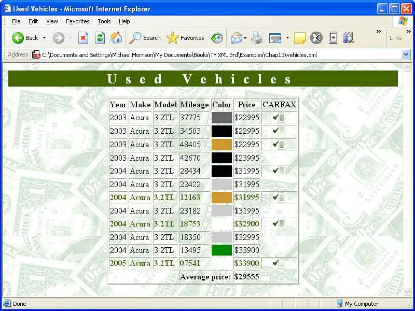415x311 pixels.
Task: Click the vertical scrollbar down arrow
Action: [x=407, y=292]
